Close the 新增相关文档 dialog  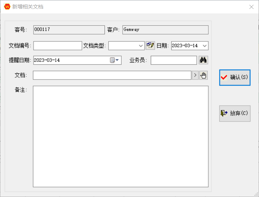pyautogui.click(x=251, y=7)
